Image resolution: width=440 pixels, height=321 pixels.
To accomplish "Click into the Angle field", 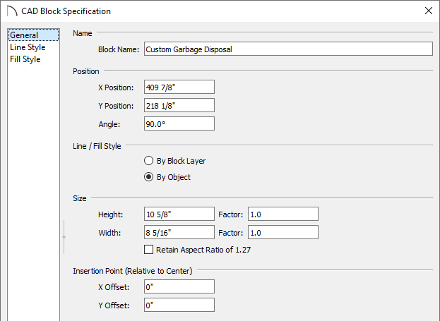I will tap(179, 123).
